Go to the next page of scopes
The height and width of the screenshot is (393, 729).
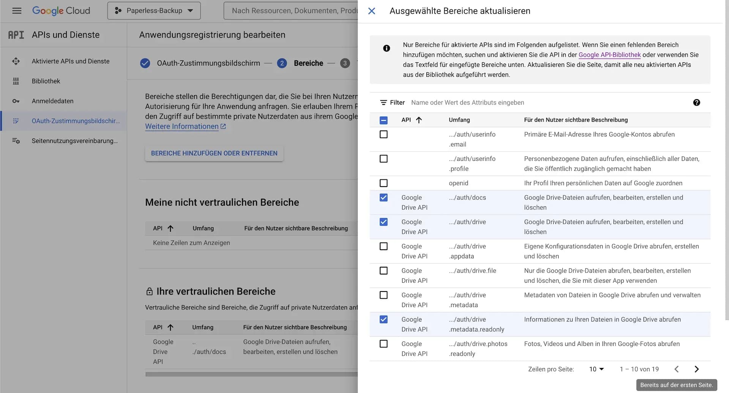696,369
